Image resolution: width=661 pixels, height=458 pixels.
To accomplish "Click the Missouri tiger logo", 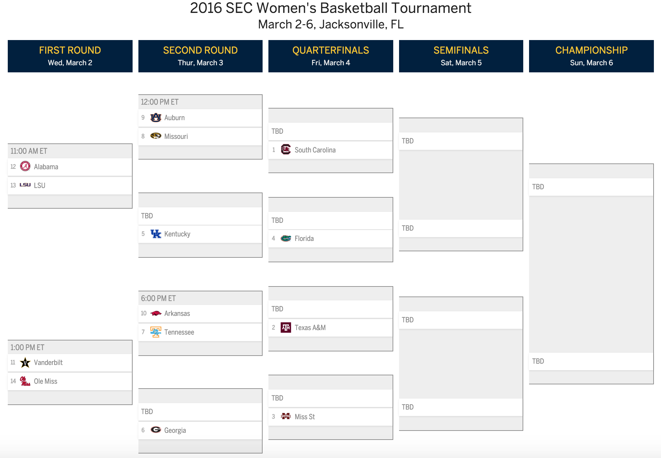I will click(156, 136).
